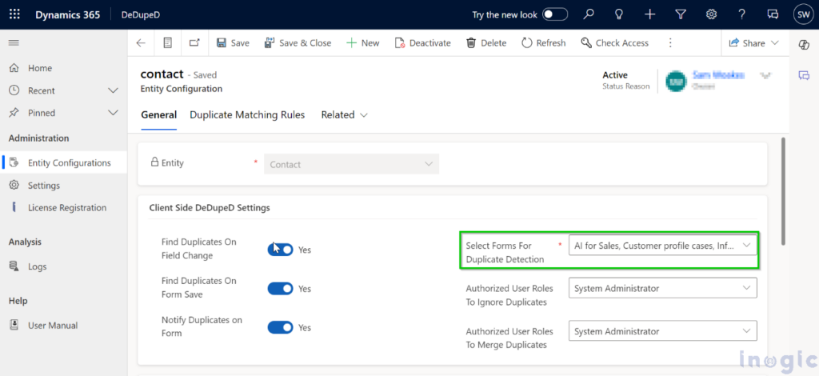
Task: Click the question mark help icon
Action: [741, 14]
